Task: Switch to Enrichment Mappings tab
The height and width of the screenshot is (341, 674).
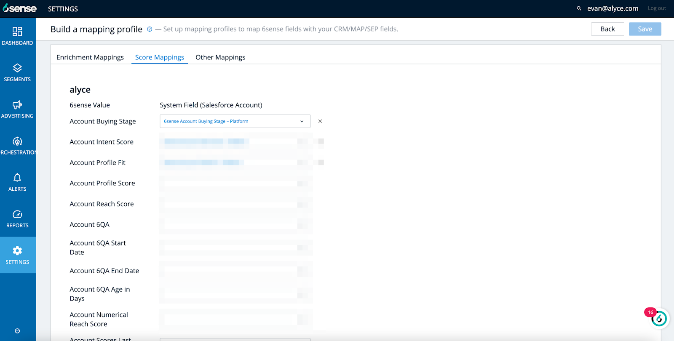Action: click(90, 57)
